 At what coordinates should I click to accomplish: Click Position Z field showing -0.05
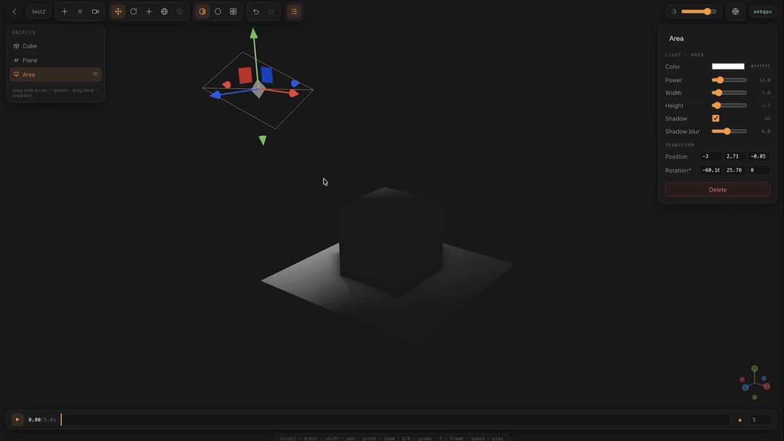(759, 156)
